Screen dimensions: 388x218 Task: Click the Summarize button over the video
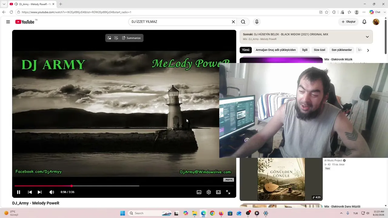click(x=132, y=38)
